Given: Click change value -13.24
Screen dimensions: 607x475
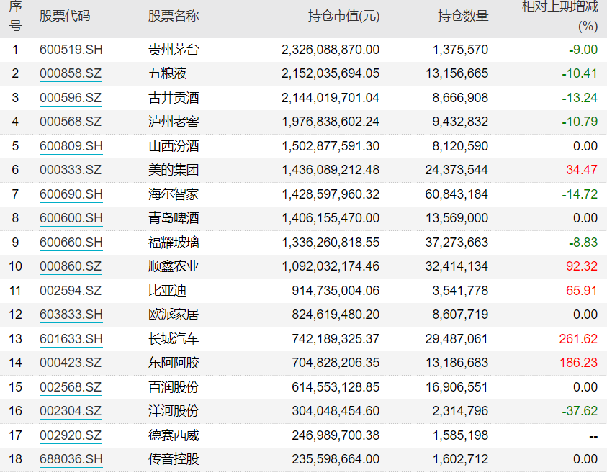Looking at the screenshot, I should 580,98.
